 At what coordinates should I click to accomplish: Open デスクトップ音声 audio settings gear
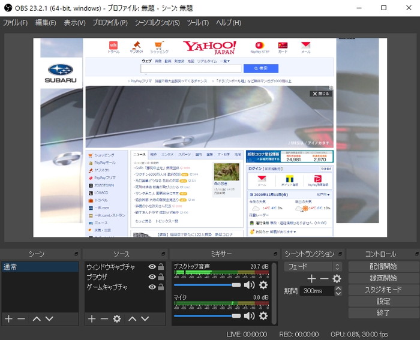pyautogui.click(x=263, y=285)
